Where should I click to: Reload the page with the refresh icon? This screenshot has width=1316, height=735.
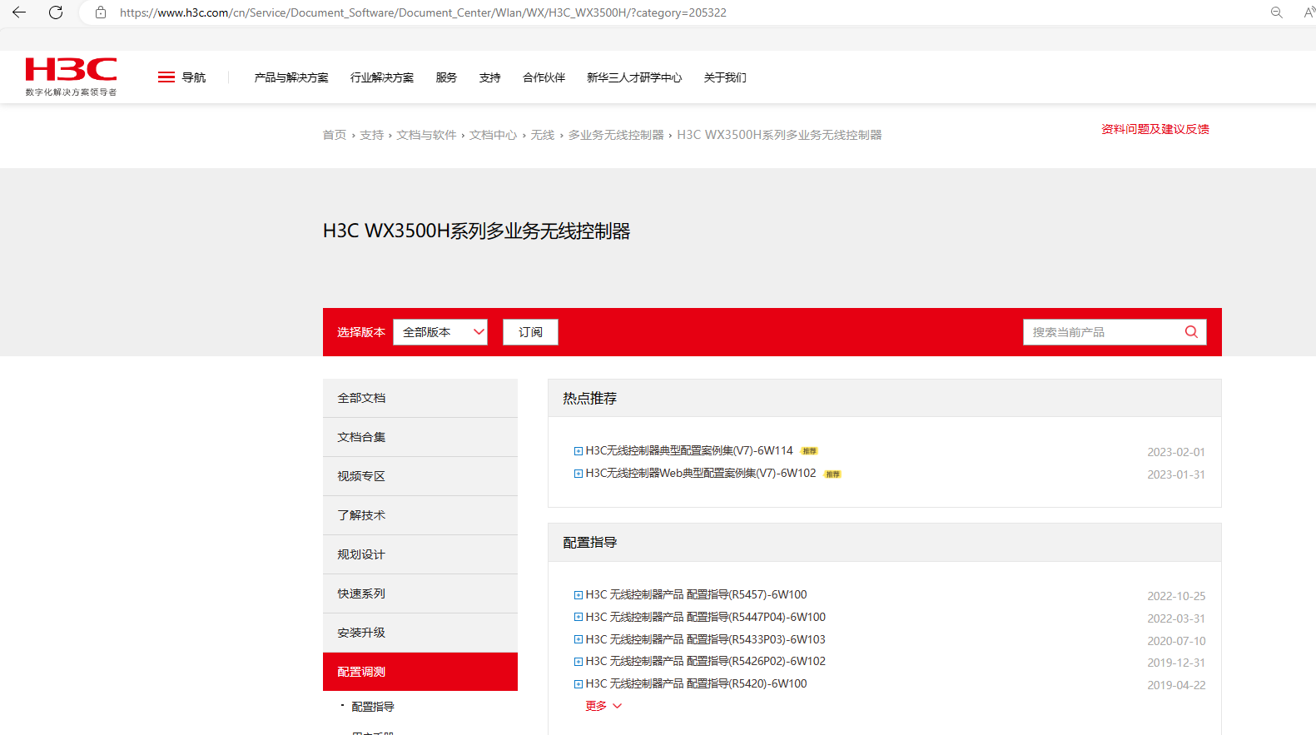tap(56, 12)
